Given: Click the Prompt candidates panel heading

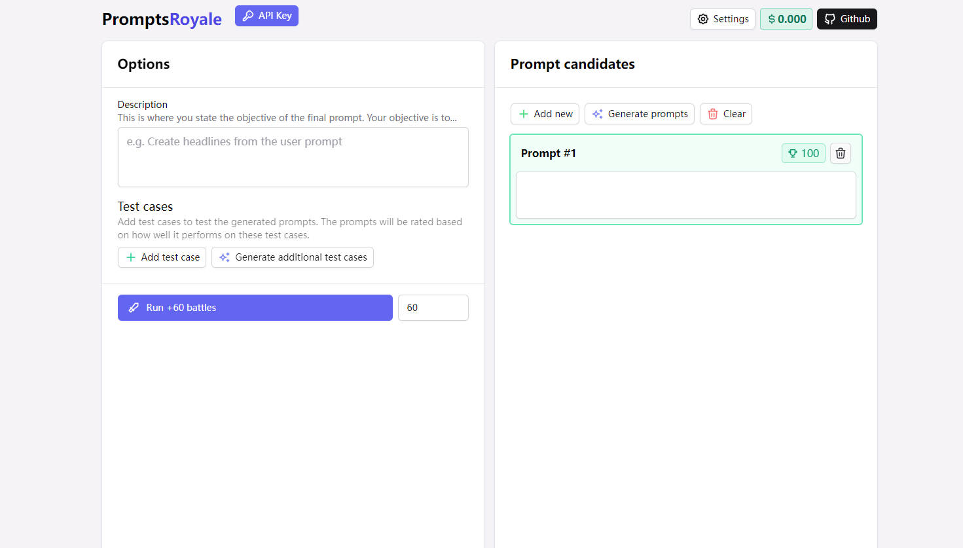Looking at the screenshot, I should (572, 64).
